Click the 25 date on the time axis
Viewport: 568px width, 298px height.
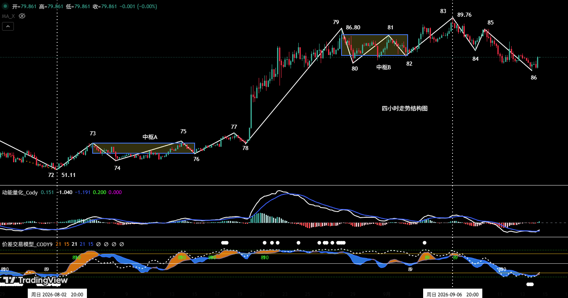click(x=307, y=294)
